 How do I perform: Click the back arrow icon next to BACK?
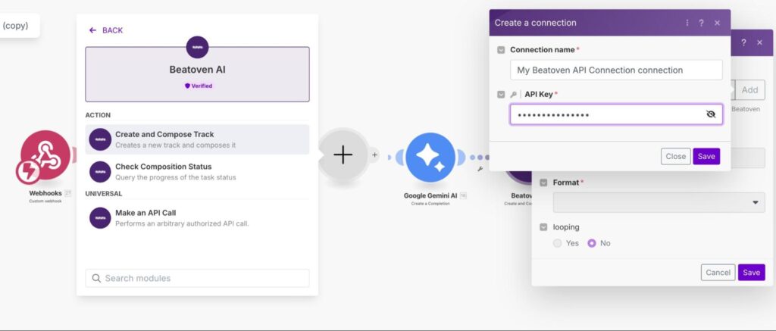(92, 30)
